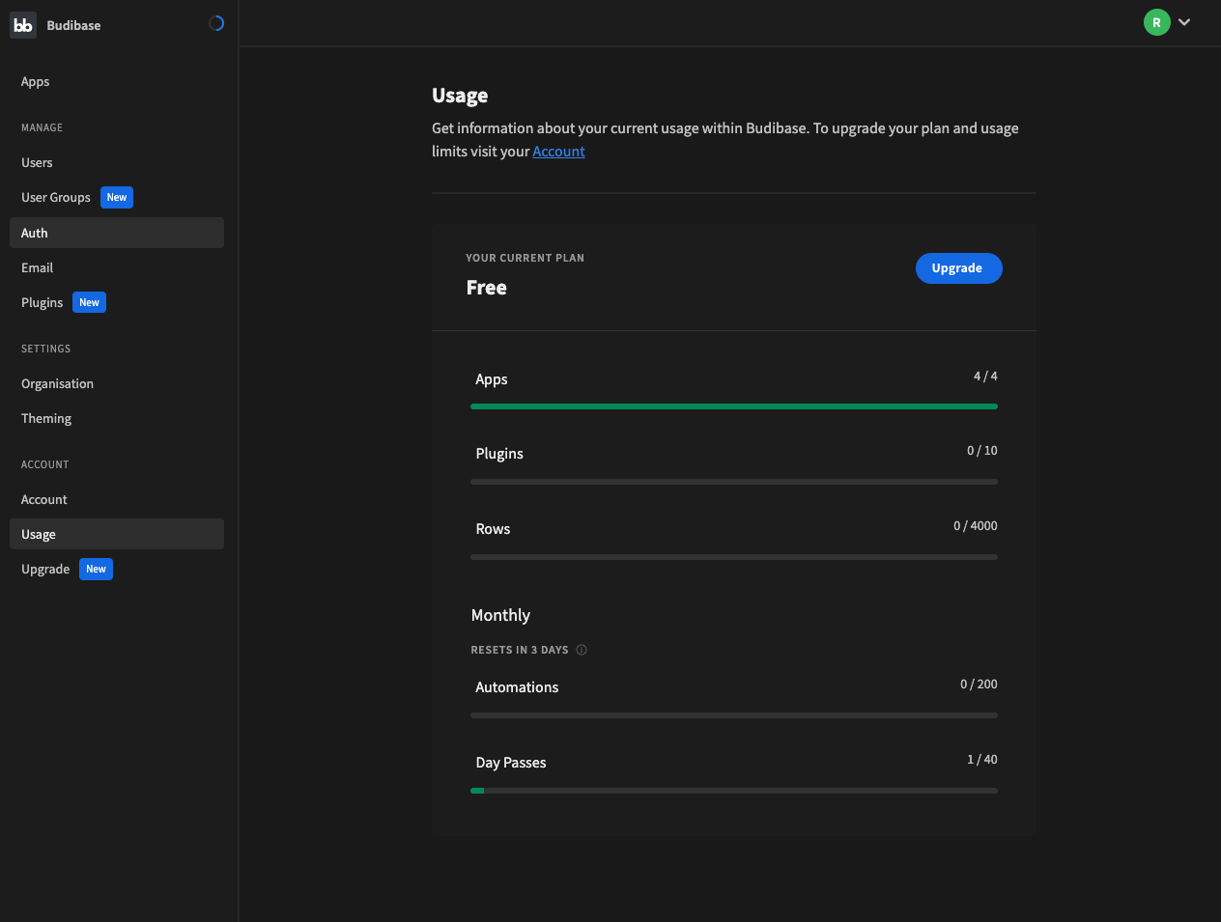The height and width of the screenshot is (922, 1221).
Task: Select Auth in sidebar
Action: click(x=117, y=233)
